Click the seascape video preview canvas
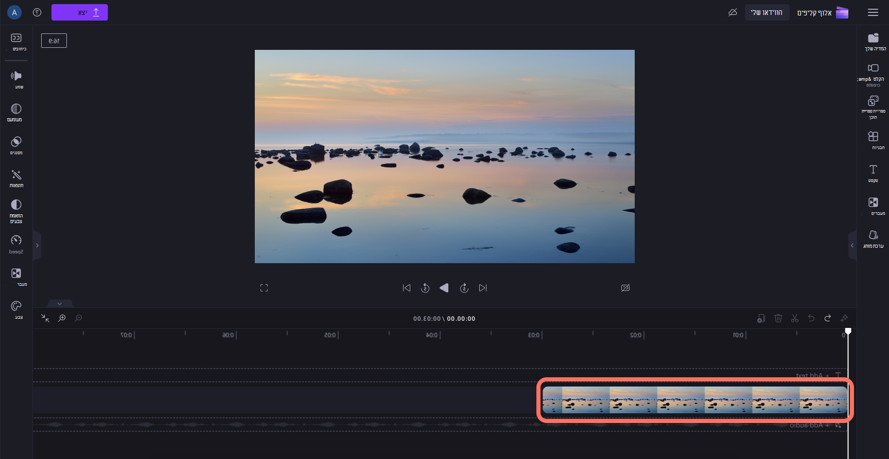889x459 pixels. 445,156
